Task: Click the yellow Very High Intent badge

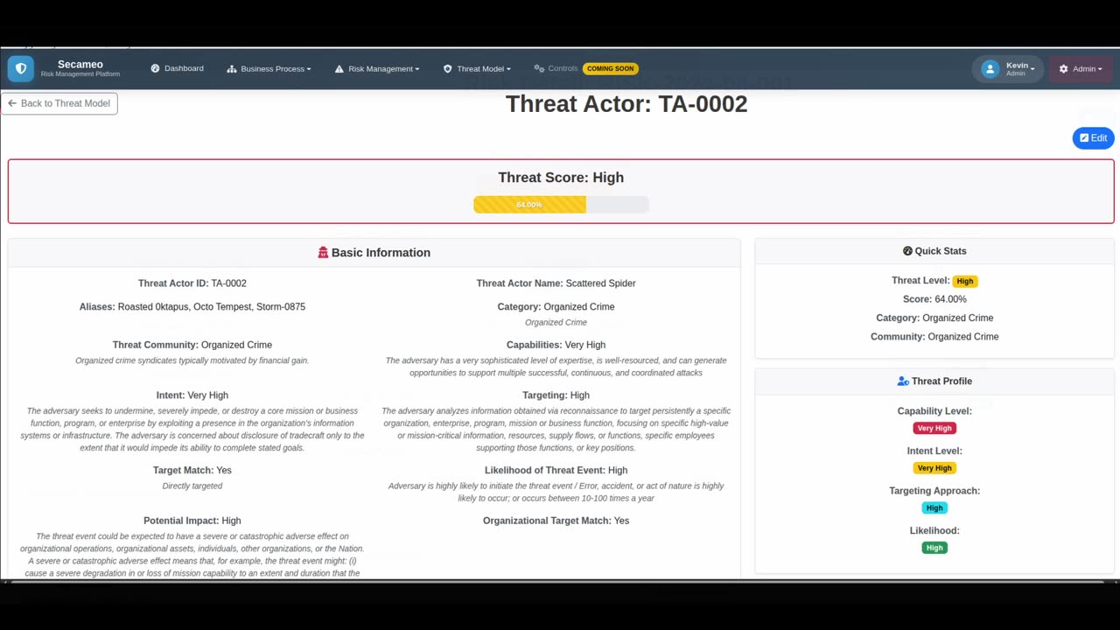Action: click(x=934, y=468)
